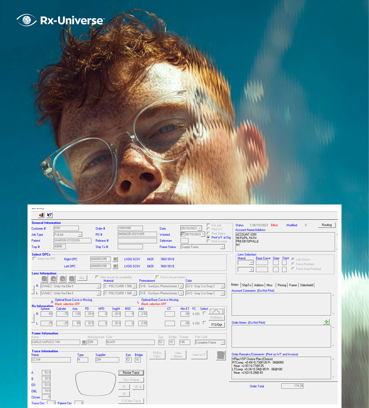
Task: Open the ShipTo tab
Action: tap(246, 285)
